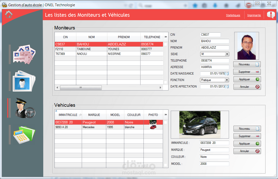Click the IMMATRICULE column search icon
This screenshot has width=278, height=179.
(80, 115)
